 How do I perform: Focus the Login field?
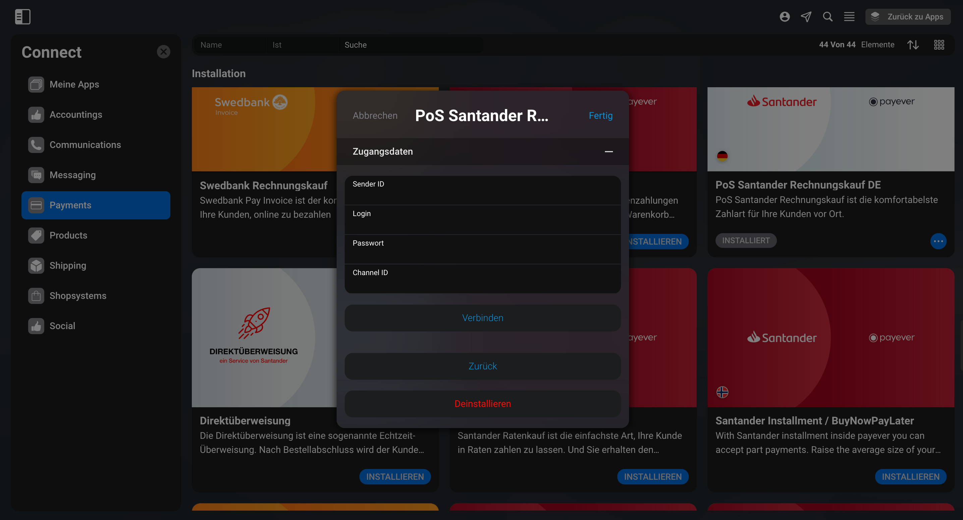483,220
